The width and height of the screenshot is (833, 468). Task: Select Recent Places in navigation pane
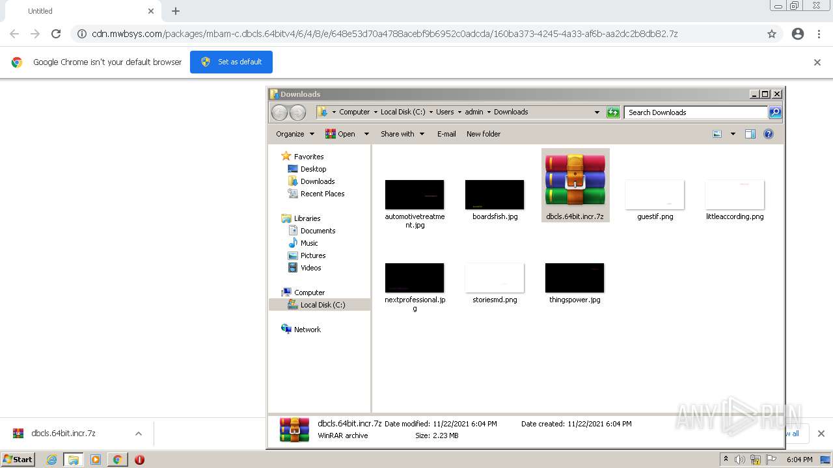[322, 194]
